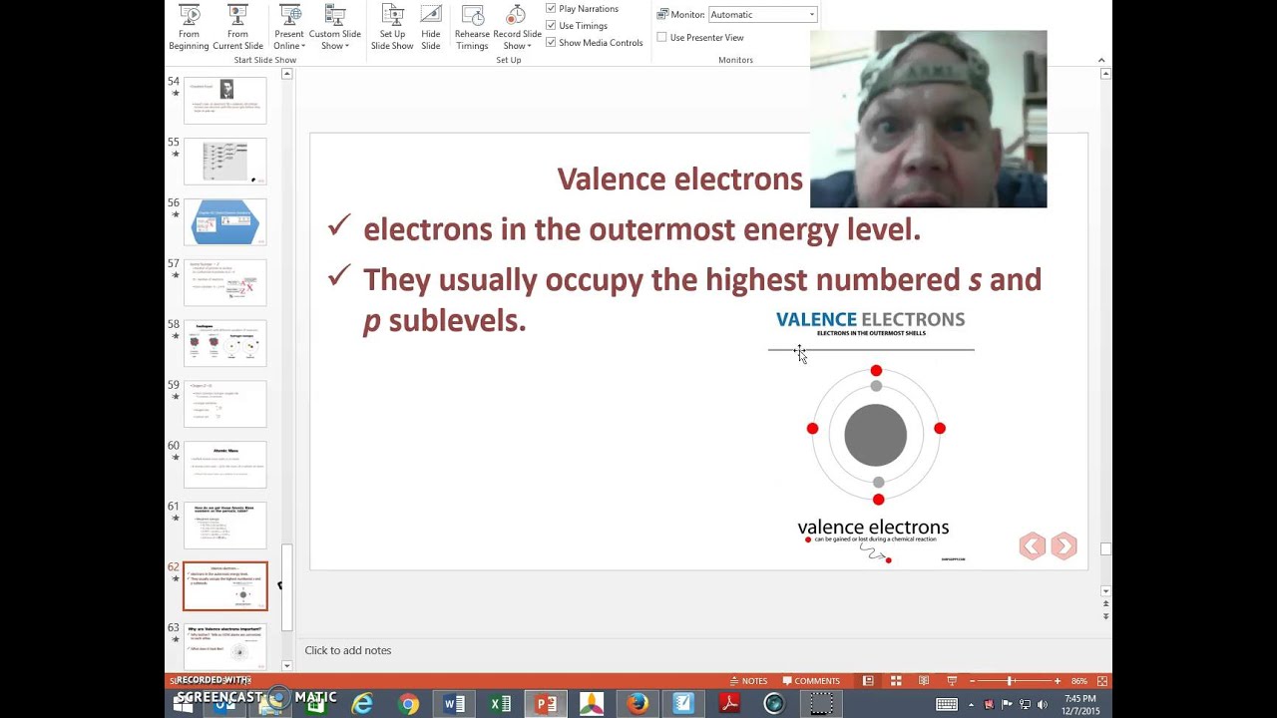Open Internet Explorer from taskbar
The image size is (1277, 718).
click(x=362, y=704)
